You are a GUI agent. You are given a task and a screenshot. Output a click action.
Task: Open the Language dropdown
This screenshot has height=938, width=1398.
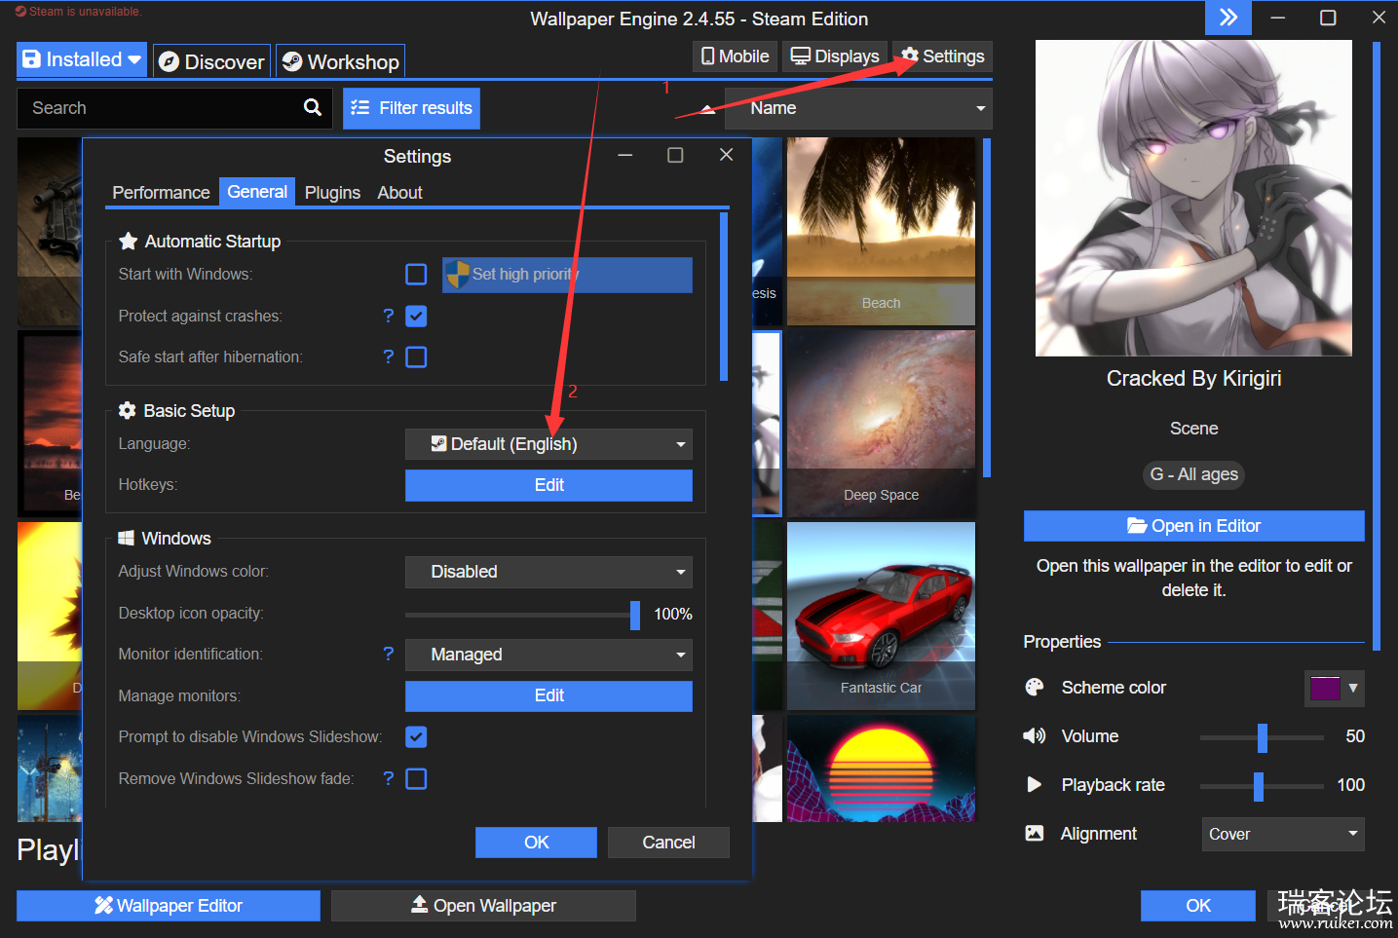(548, 444)
